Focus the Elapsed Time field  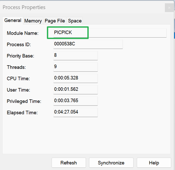(x=75, y=112)
